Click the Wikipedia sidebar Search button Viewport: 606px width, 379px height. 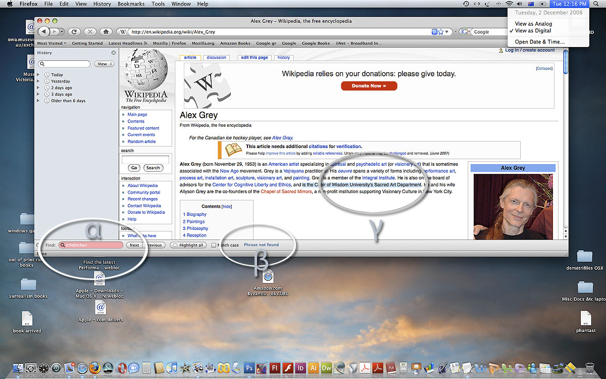(x=153, y=168)
